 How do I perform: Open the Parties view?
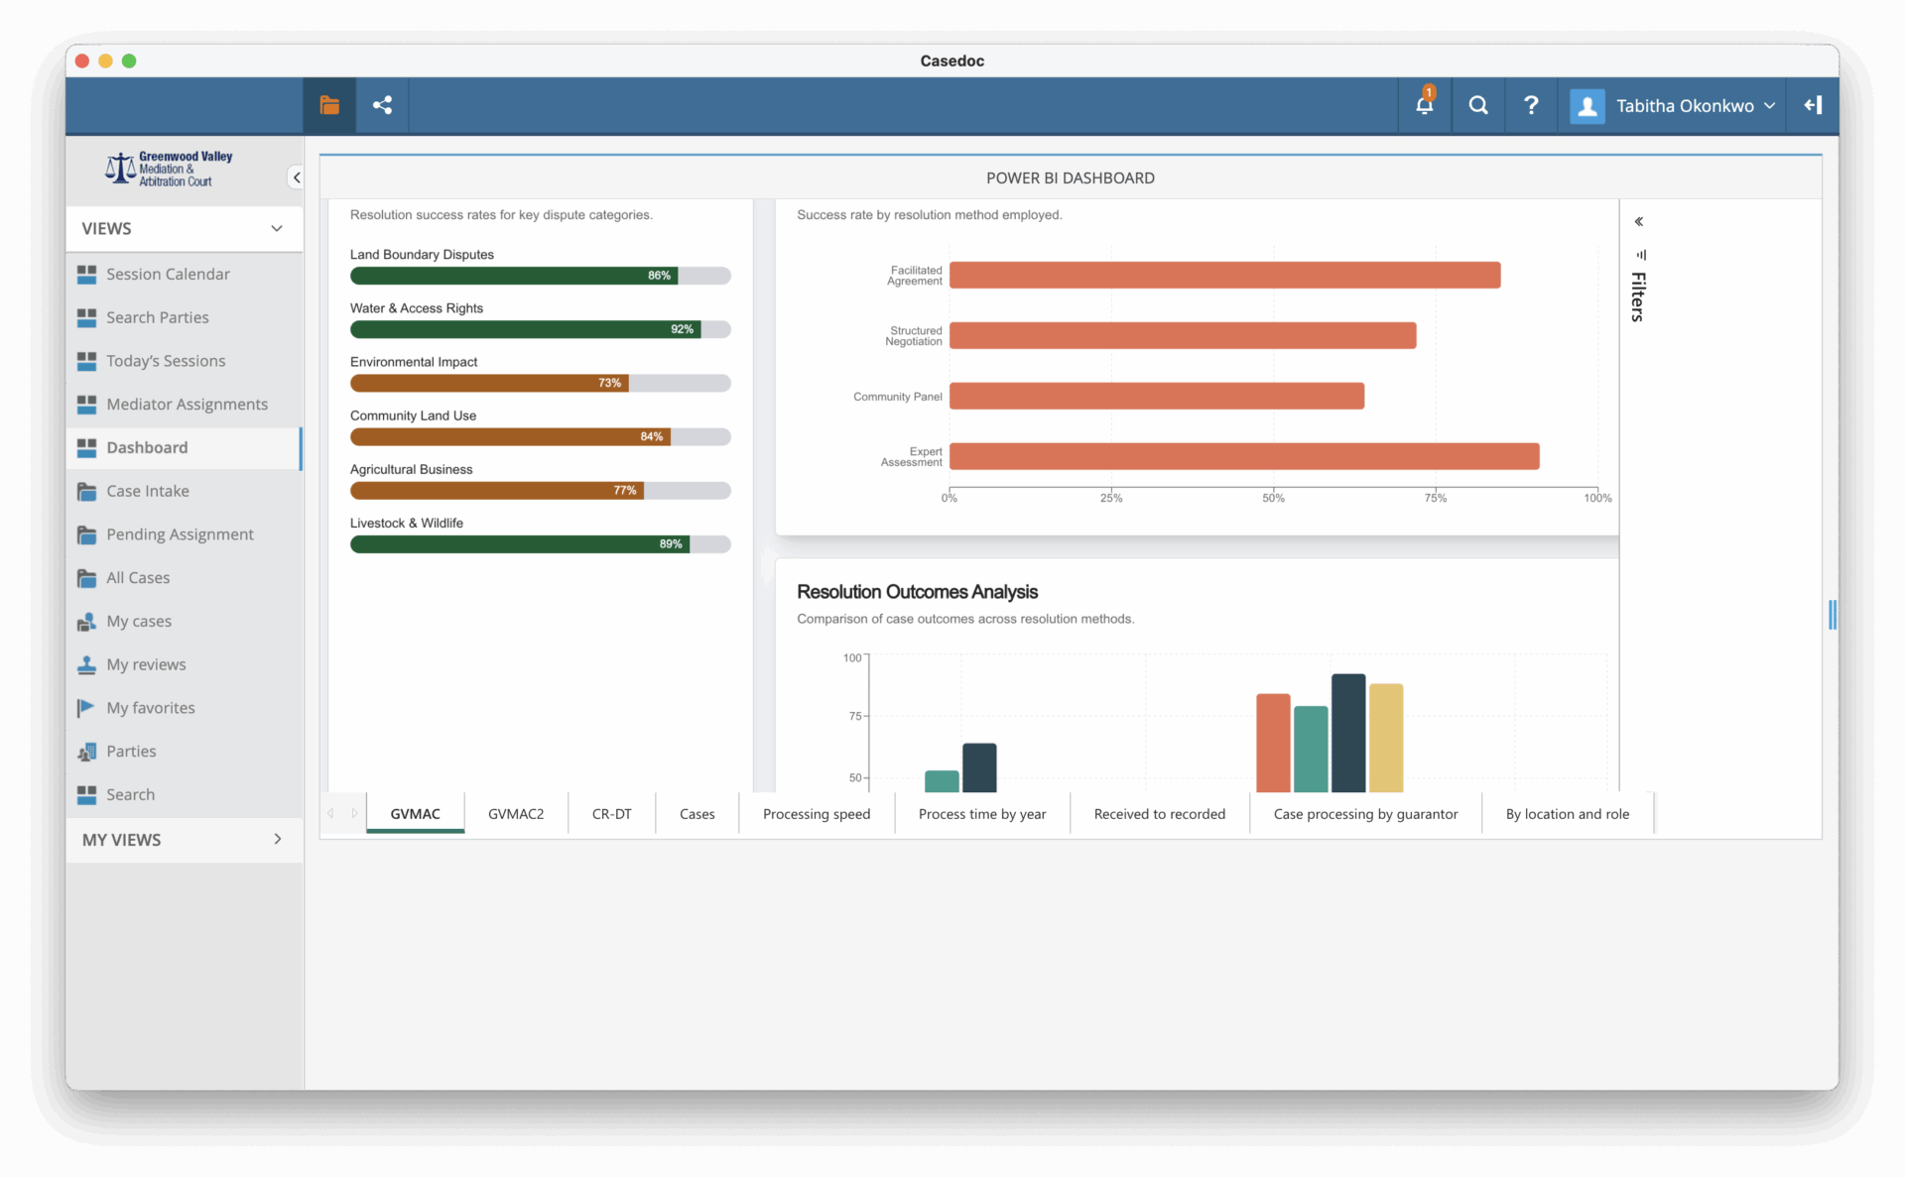pyautogui.click(x=184, y=752)
